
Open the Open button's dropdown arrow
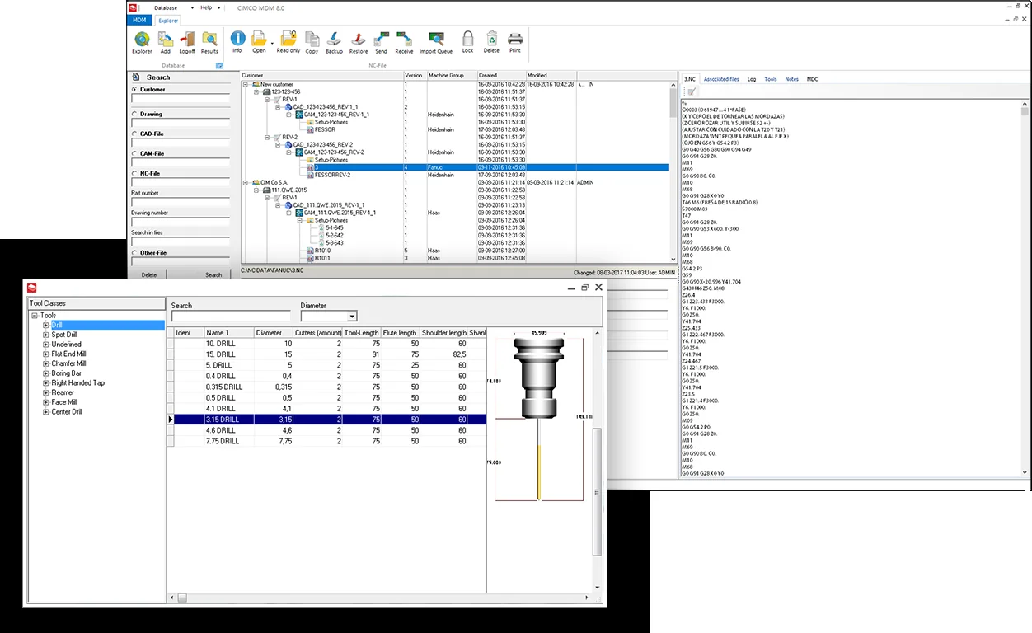(271, 43)
